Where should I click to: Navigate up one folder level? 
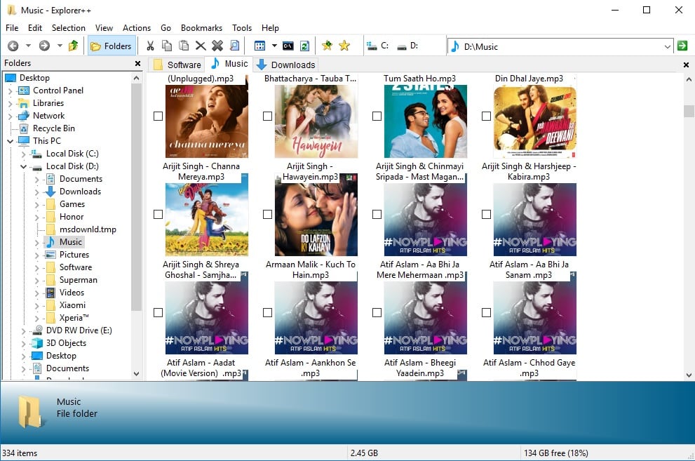point(73,46)
